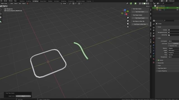Switch to material preview shading
This screenshot has height=100, width=179.
tap(146, 4)
